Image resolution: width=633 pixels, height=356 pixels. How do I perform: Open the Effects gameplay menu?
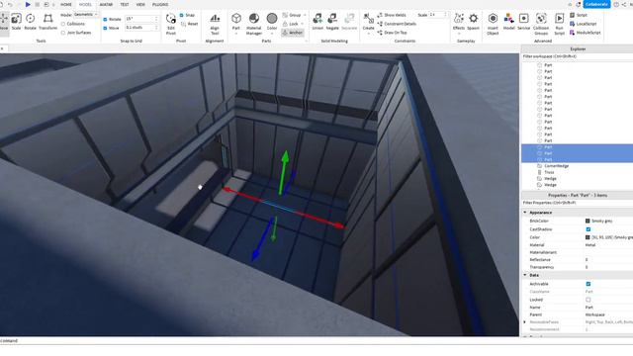[459, 22]
